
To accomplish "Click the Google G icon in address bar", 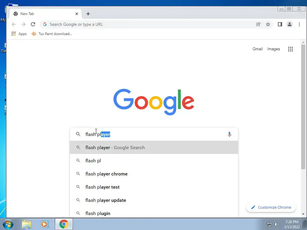I will pyautogui.click(x=45, y=24).
